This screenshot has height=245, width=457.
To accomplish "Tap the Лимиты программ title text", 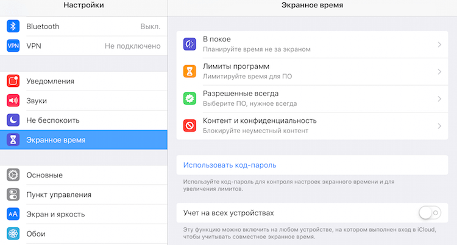I will [236, 66].
